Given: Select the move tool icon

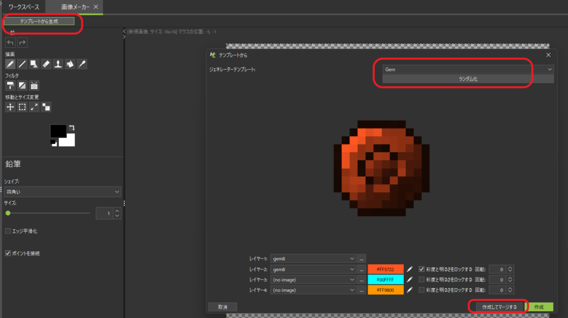Looking at the screenshot, I should point(11,107).
